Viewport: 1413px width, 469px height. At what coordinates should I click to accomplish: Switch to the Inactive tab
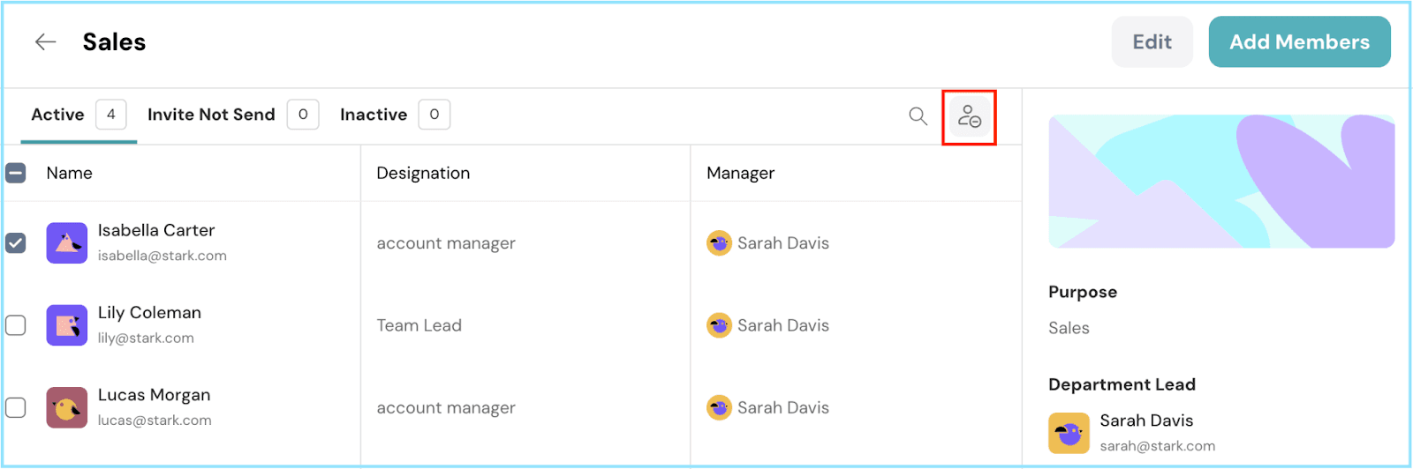pyautogui.click(x=374, y=115)
